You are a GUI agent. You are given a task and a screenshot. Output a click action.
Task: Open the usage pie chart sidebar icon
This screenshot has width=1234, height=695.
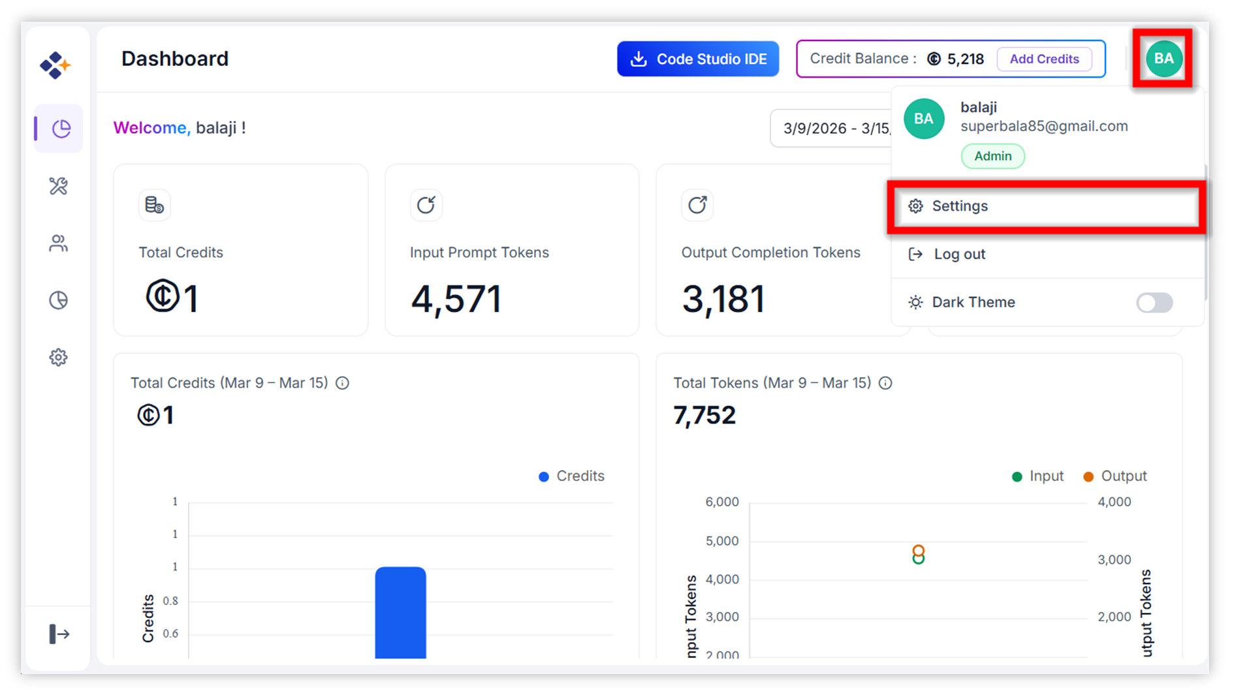(x=59, y=300)
